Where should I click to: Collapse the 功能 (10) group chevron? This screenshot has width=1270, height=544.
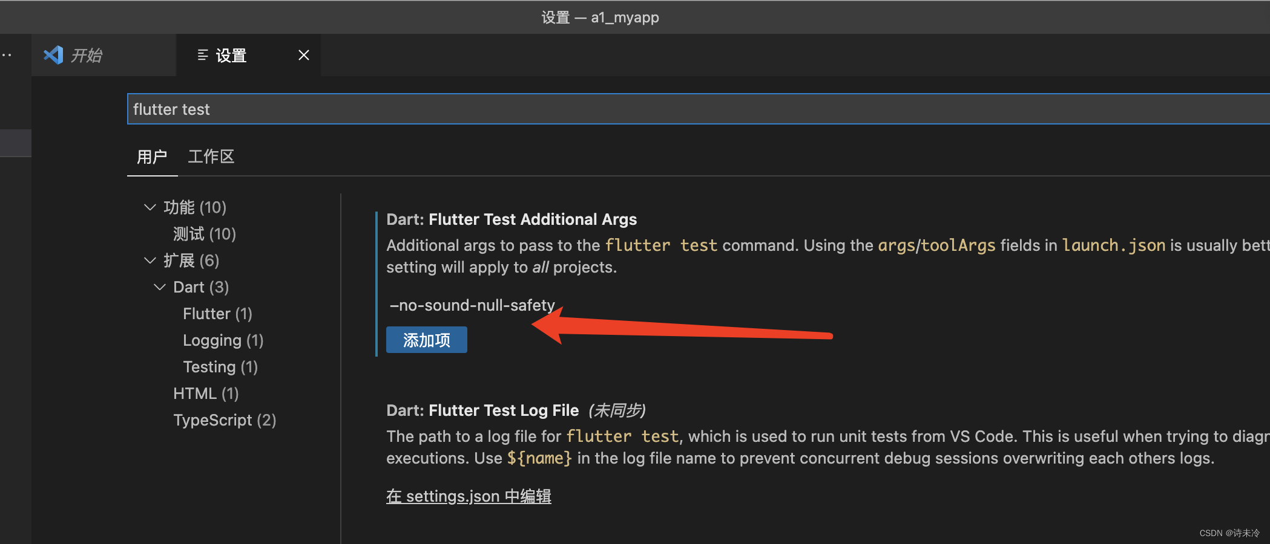[x=150, y=207]
